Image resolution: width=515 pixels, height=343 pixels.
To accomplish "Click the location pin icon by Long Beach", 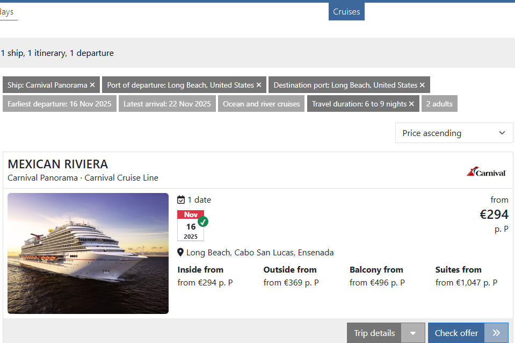I will pos(180,253).
